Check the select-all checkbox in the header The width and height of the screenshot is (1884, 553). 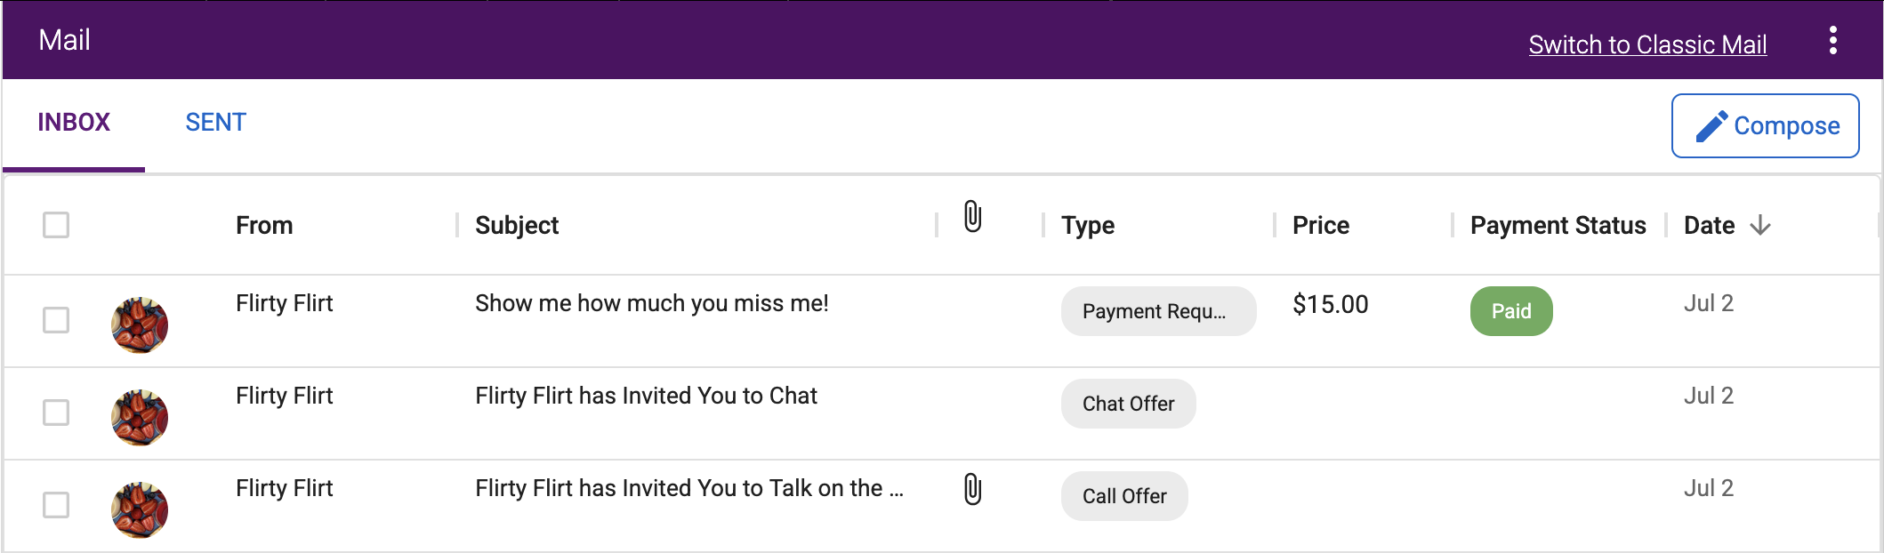tap(56, 225)
